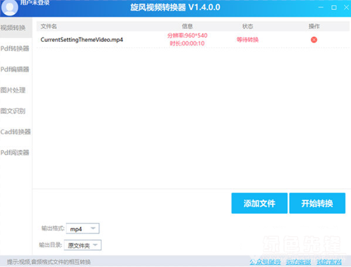Select the CurrentSettingThemeVideo.mp4 file row
The height and width of the screenshot is (267, 351).
coord(82,40)
